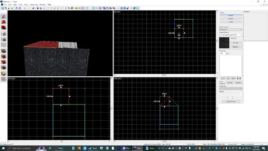Expand the Texture group dropdown
Screen dimensions: 268x151
231,30
